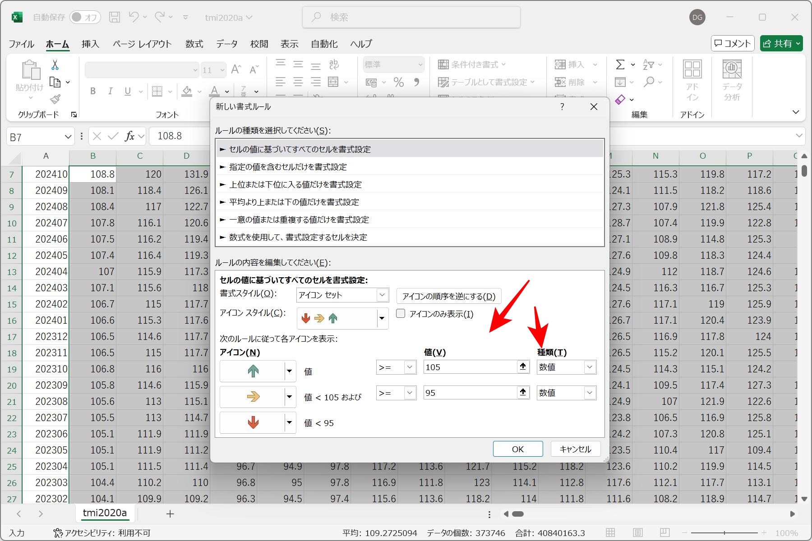The height and width of the screenshot is (541, 812).
Task: Toggle Underline formatting button
Action: (128, 91)
